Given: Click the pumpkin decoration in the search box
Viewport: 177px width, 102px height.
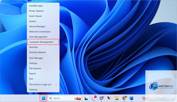Looking at the screenshot, I should (78, 98).
